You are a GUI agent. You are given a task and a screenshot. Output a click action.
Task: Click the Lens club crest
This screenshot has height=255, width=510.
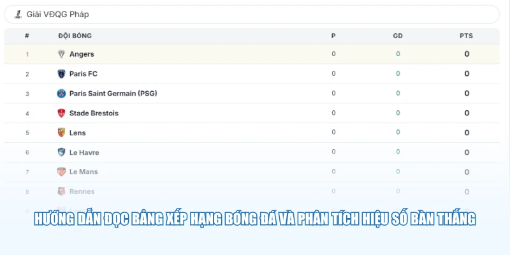(61, 133)
